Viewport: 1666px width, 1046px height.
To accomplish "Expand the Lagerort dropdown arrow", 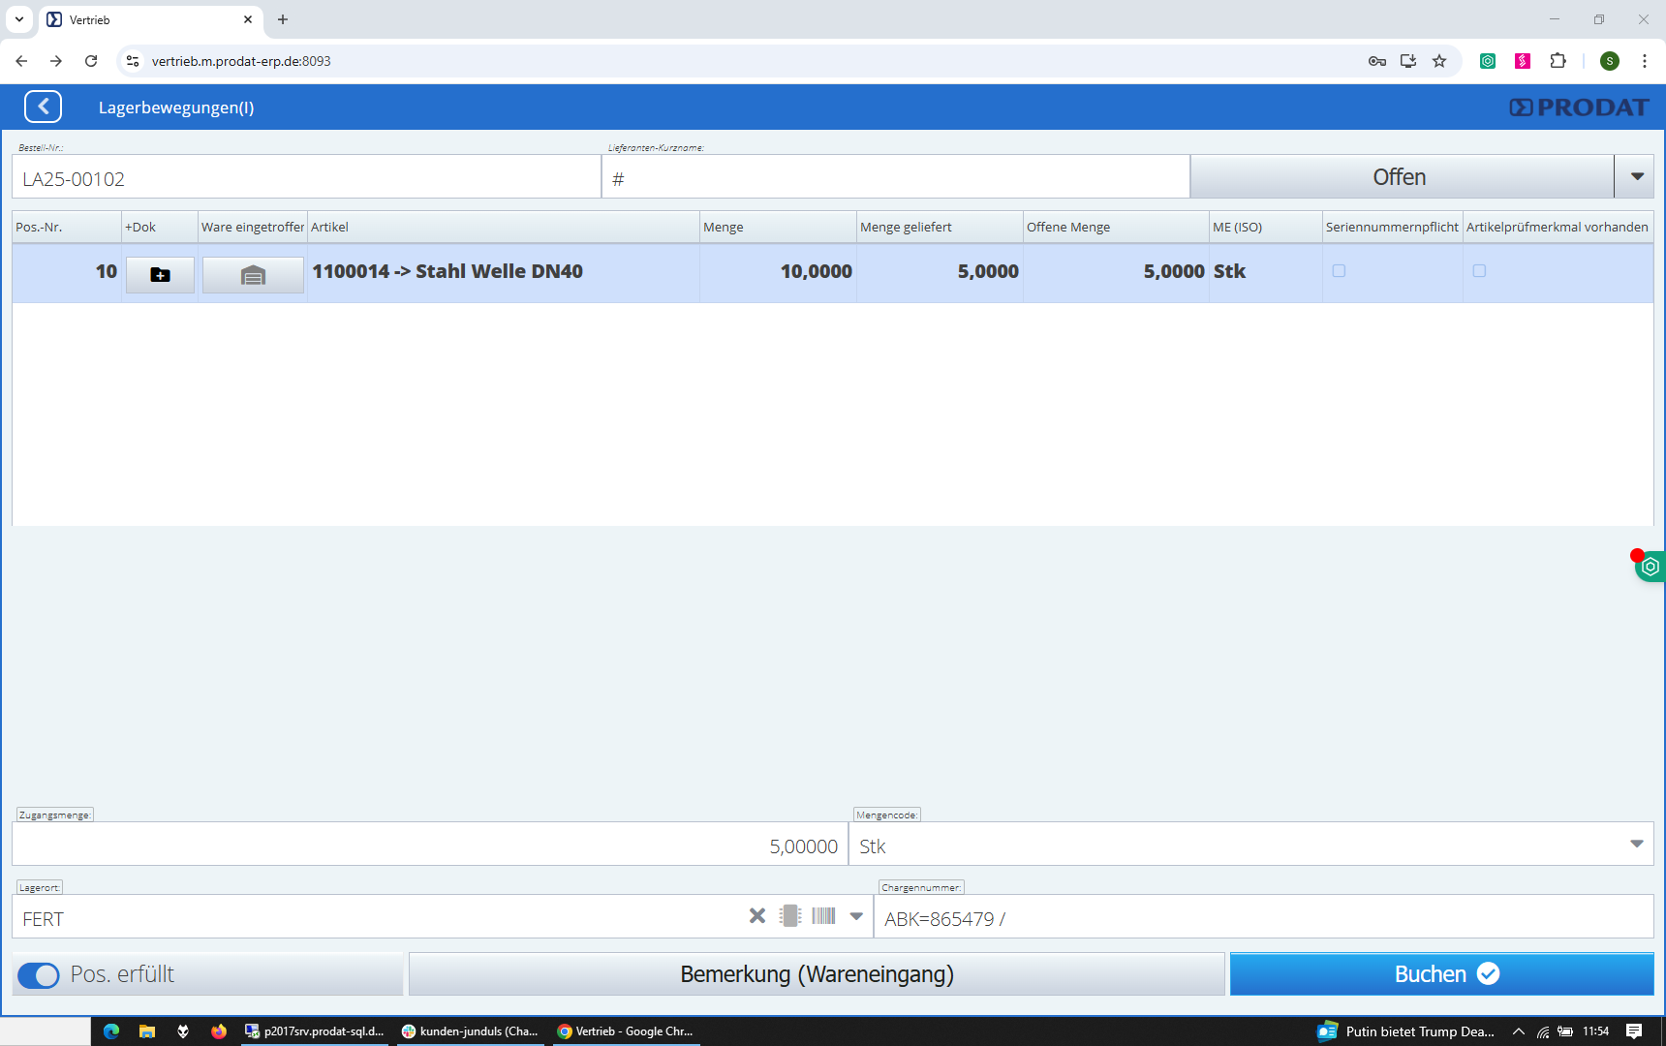I will tap(856, 916).
